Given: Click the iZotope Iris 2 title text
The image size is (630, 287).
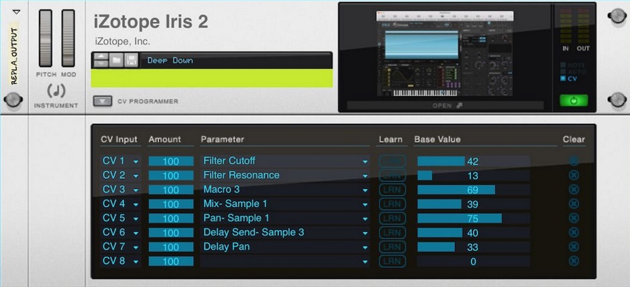Looking at the screenshot, I should pyautogui.click(x=151, y=21).
